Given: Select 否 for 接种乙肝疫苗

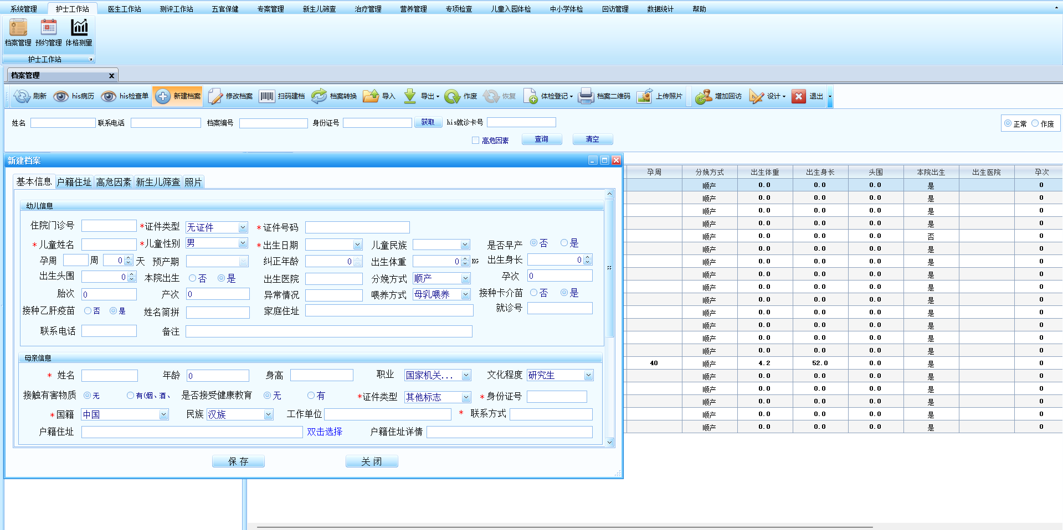Looking at the screenshot, I should click(x=88, y=311).
